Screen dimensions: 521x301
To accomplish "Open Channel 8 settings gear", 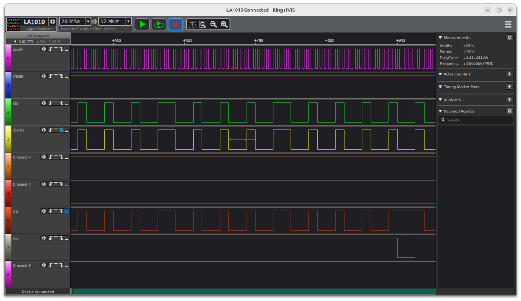I will 43,265.
